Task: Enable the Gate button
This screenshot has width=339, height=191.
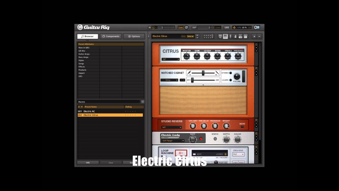Action: tap(181, 27)
